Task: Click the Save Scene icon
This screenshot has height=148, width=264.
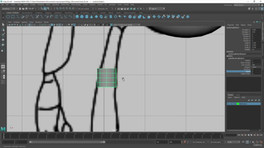Action: point(26,9)
